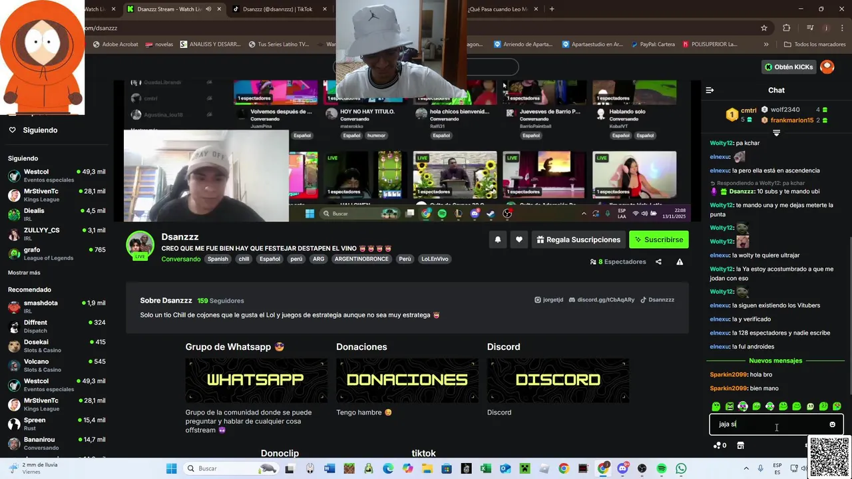The width and height of the screenshot is (852, 479).
Task: Collapse the chat panel with the arrow icon
Action: click(710, 90)
